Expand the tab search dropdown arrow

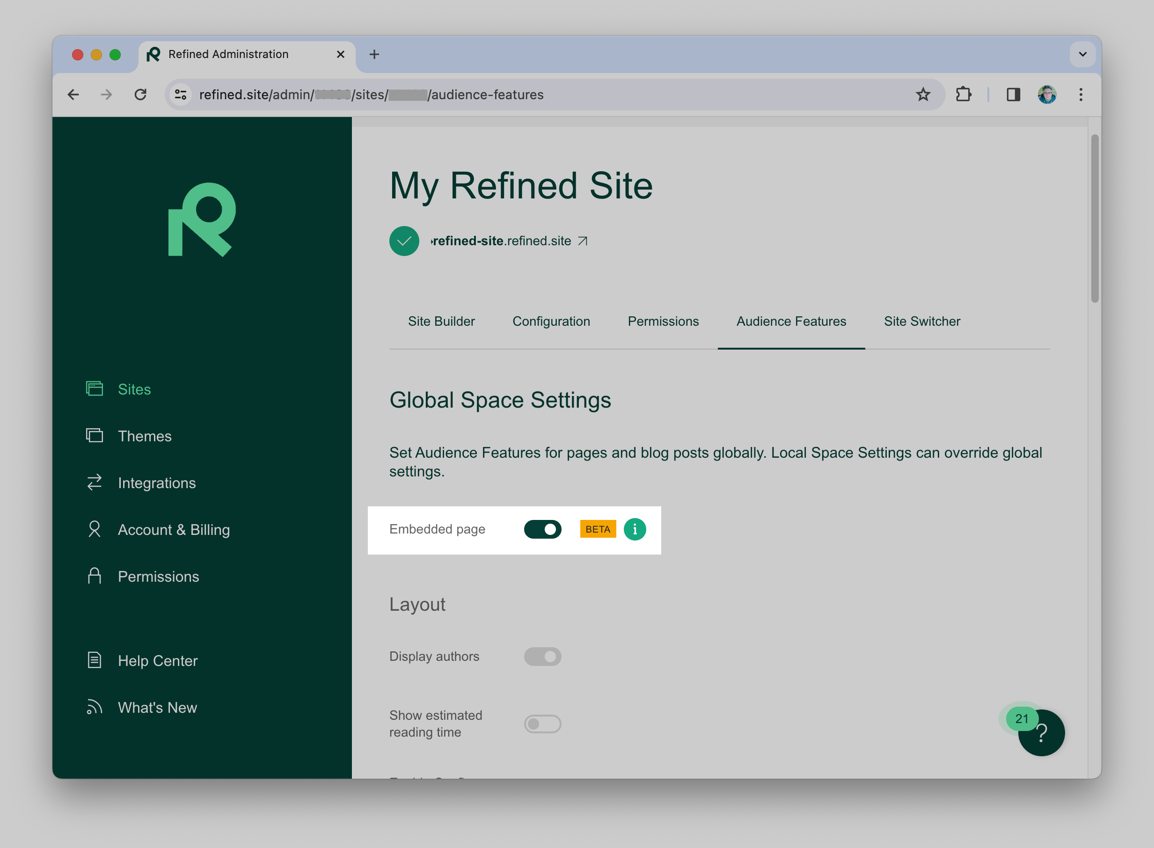pyautogui.click(x=1082, y=54)
